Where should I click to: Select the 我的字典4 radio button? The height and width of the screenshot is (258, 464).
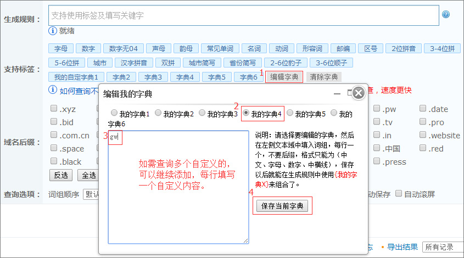[247, 113]
